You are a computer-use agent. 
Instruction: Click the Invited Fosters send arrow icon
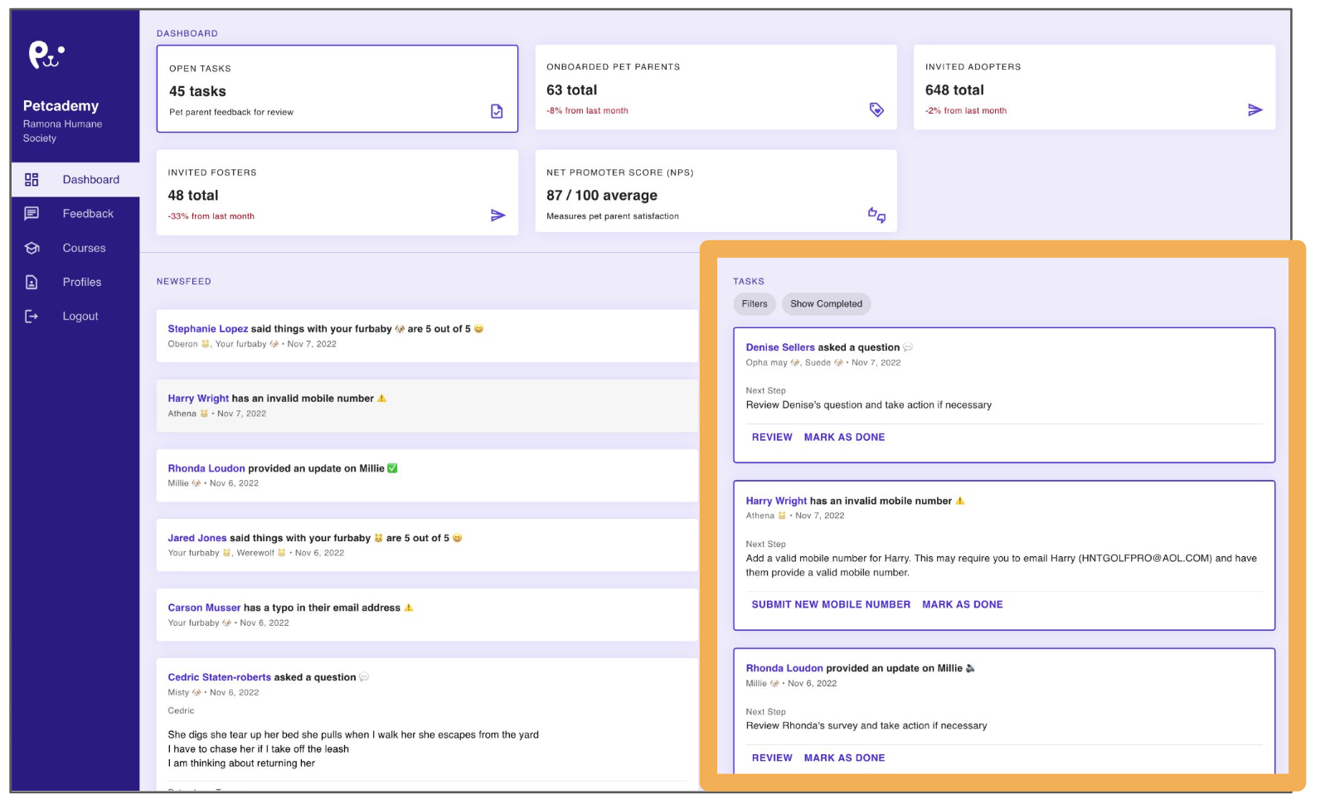click(x=497, y=216)
